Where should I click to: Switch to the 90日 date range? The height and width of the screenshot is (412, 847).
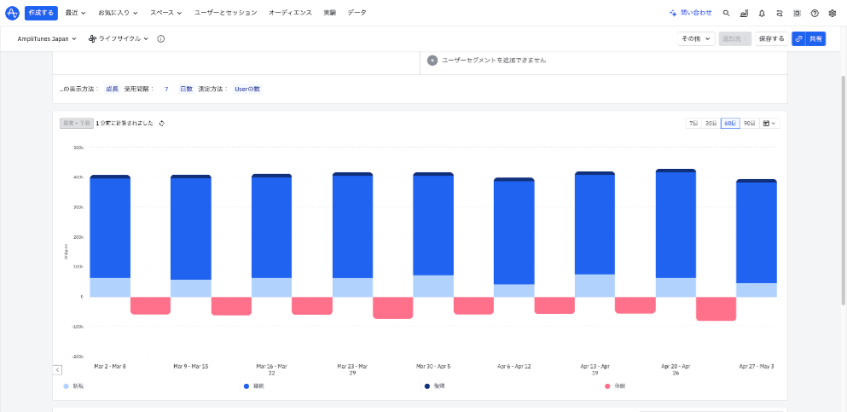(749, 124)
